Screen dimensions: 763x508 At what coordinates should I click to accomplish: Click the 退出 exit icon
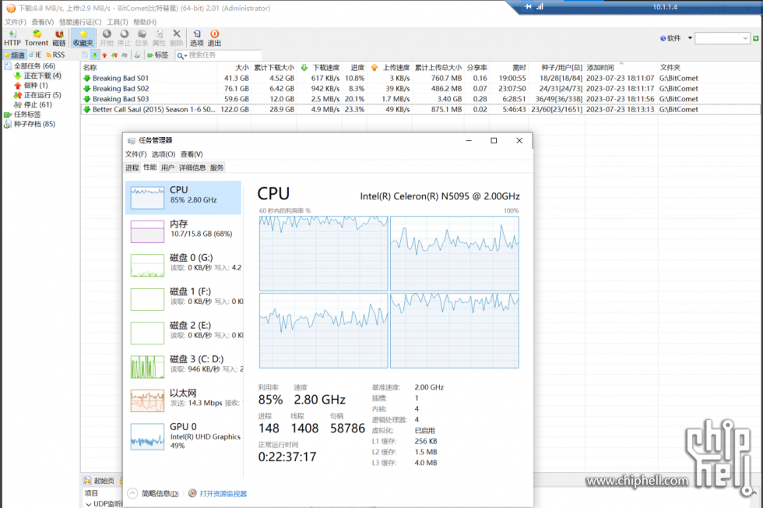[214, 37]
